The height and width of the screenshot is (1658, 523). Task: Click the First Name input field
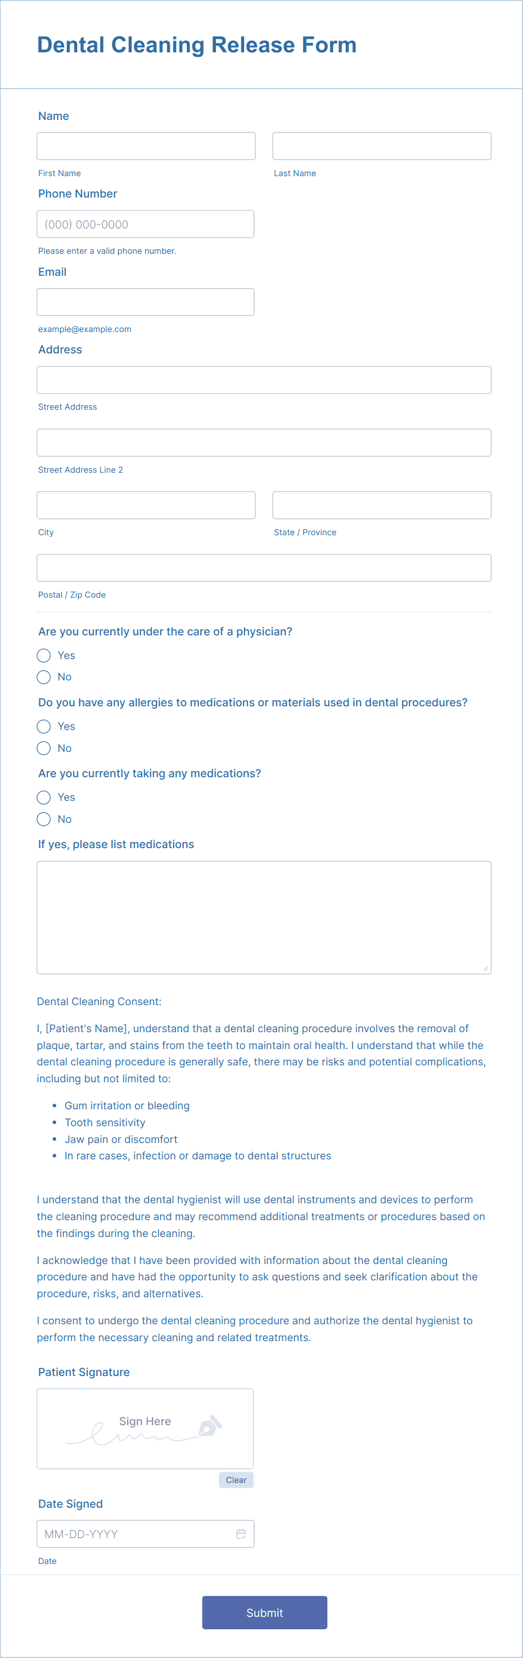tap(146, 145)
